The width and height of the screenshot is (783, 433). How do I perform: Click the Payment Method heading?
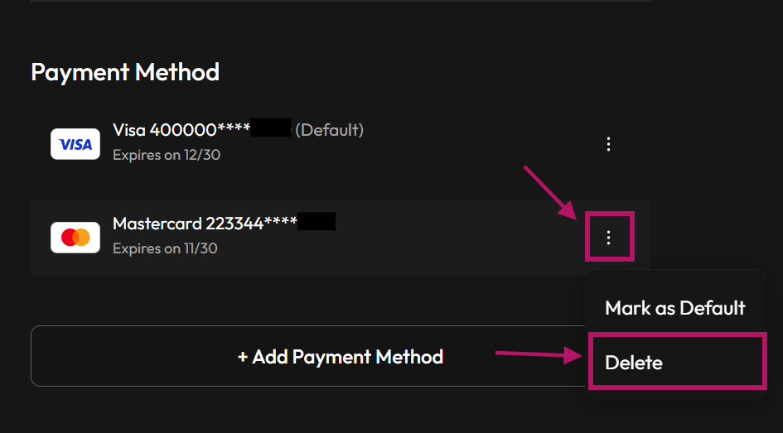[125, 72]
